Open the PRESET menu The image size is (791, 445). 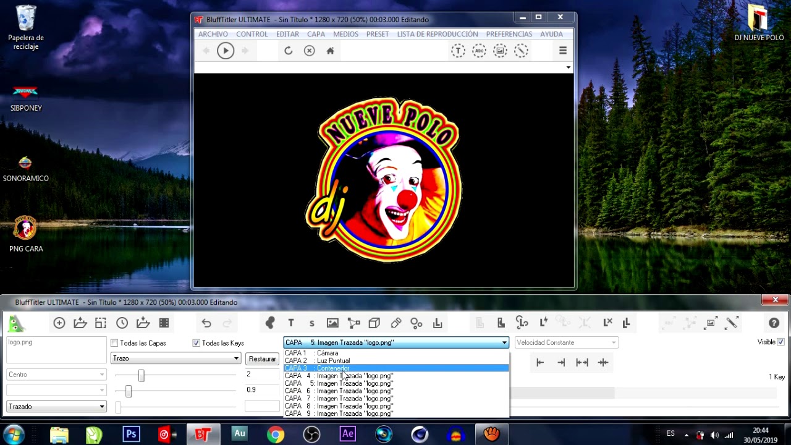click(x=378, y=34)
